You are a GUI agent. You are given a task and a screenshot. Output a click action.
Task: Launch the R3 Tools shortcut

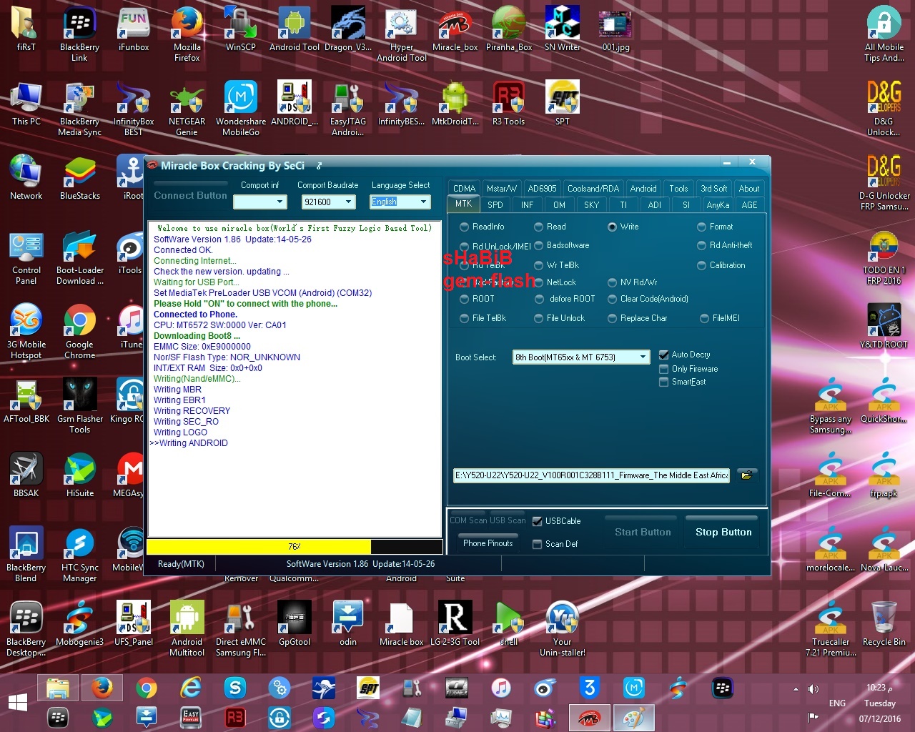(509, 103)
